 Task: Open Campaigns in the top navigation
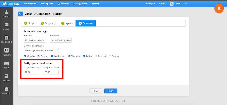[47, 4]
